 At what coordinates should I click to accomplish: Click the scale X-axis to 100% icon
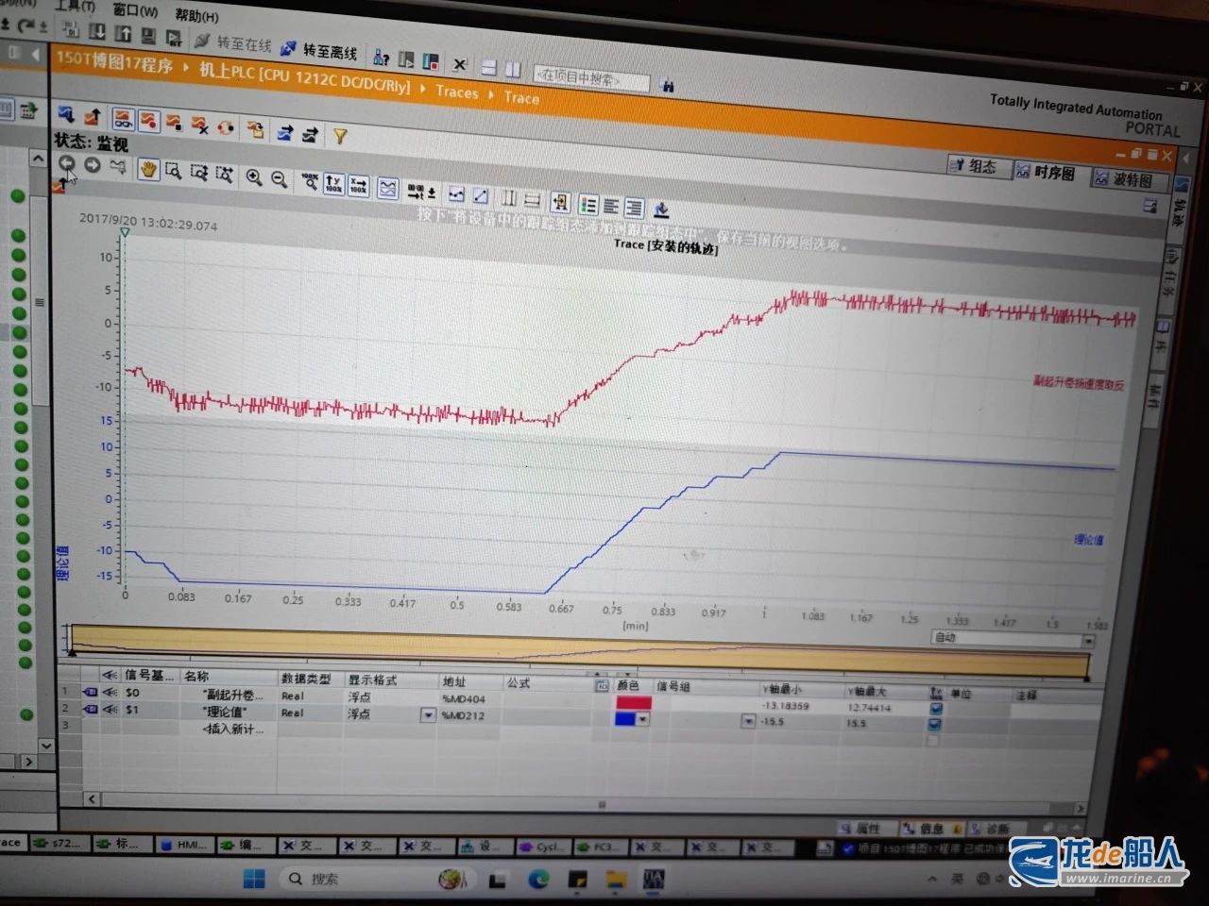click(358, 185)
